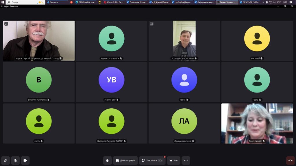Switch to ПРОГРАММА taskbar window
The image size is (296, 166).
pyautogui.click(x=86, y=2)
